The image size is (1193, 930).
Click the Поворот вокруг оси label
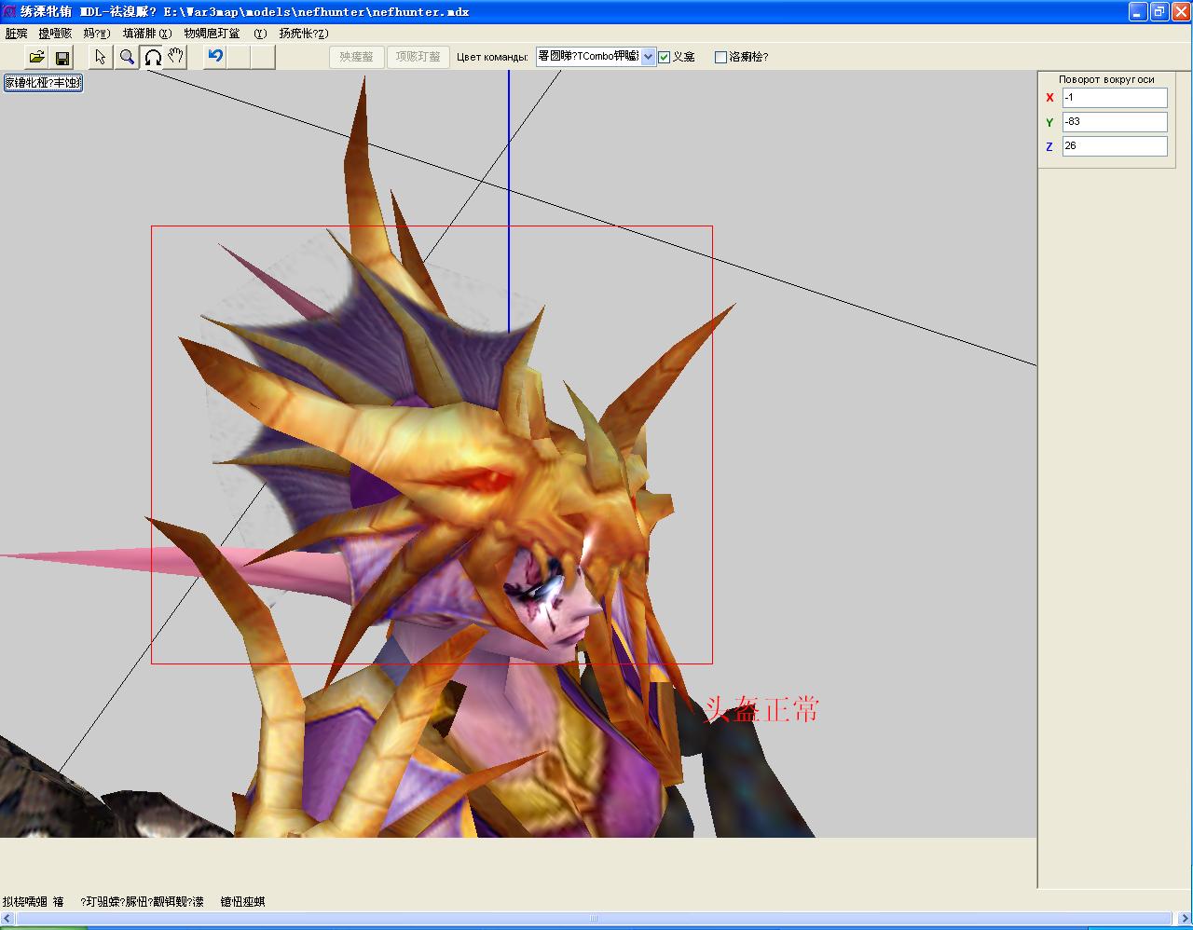click(1106, 79)
